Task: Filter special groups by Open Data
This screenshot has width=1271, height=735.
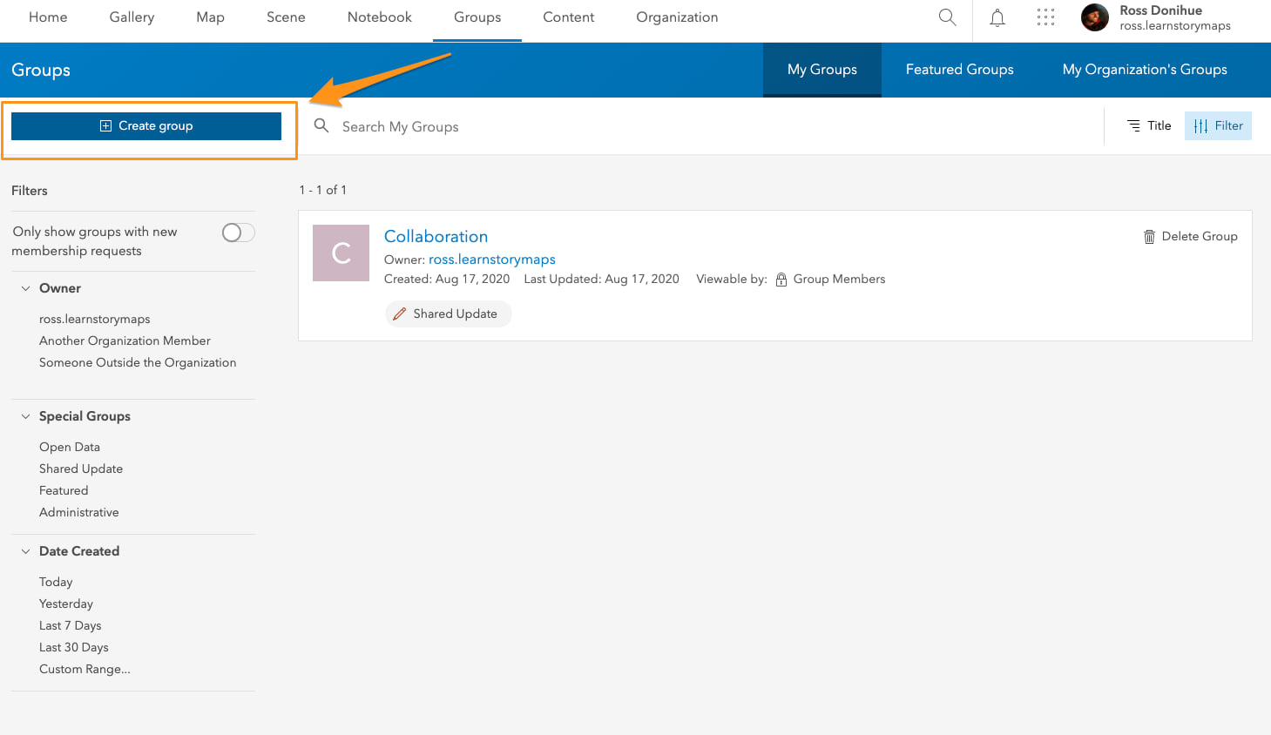Action: [x=70, y=447]
